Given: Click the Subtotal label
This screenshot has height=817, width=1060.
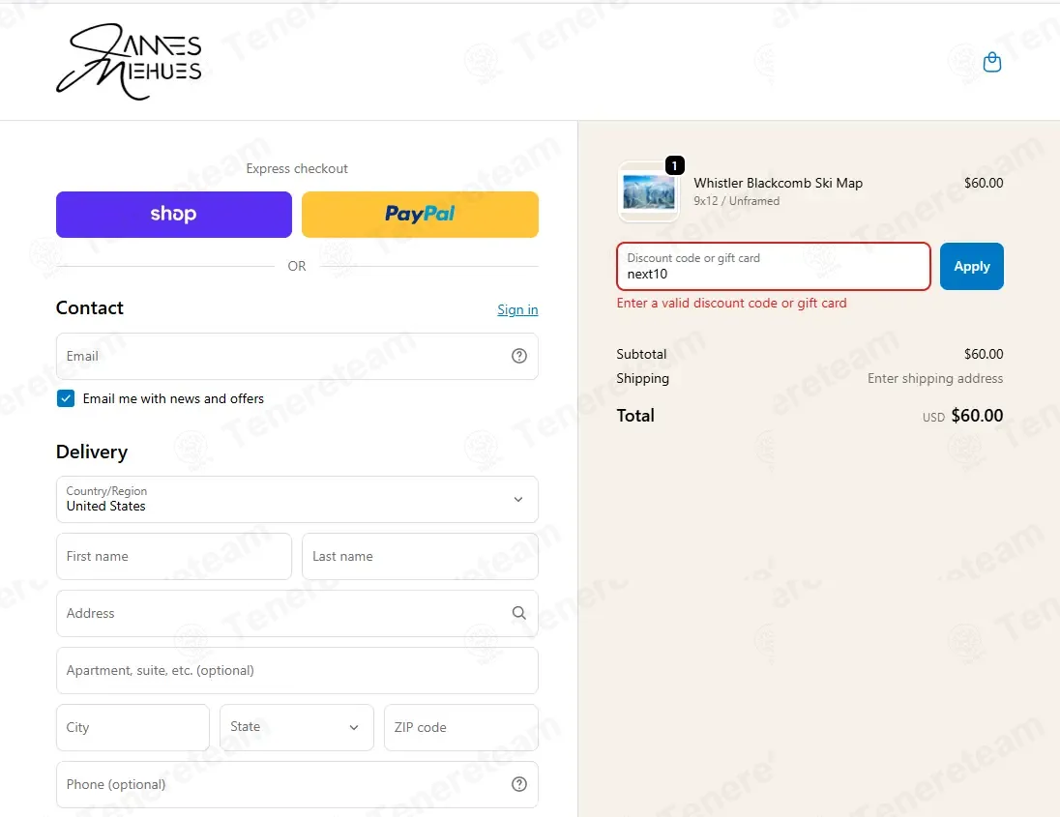Looking at the screenshot, I should [641, 354].
